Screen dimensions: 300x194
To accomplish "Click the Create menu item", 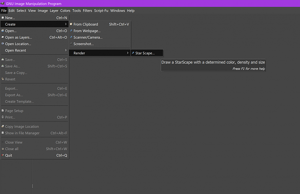I will pyautogui.click(x=35, y=24).
